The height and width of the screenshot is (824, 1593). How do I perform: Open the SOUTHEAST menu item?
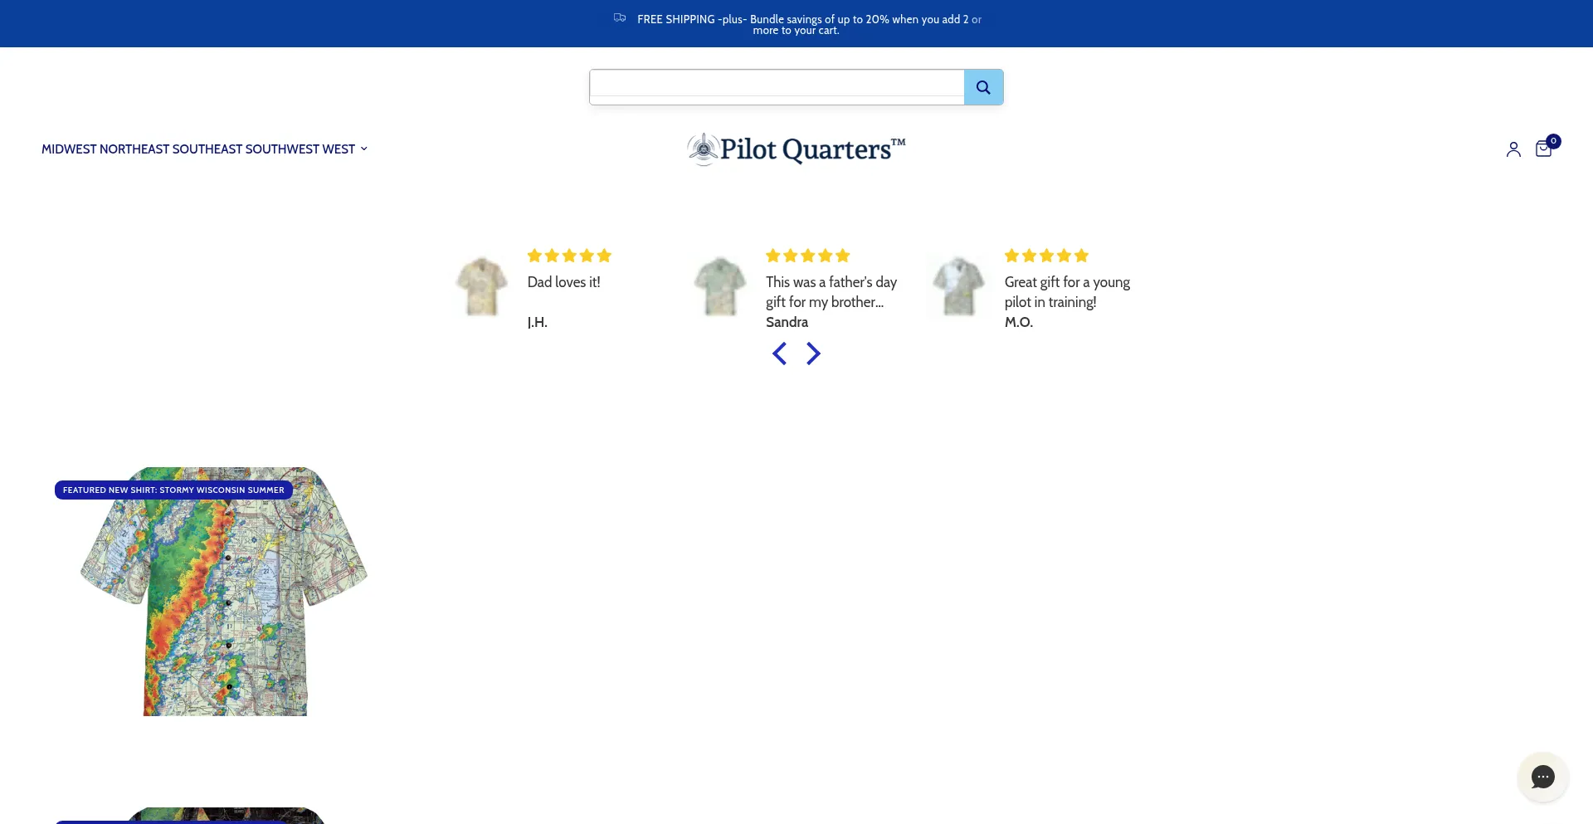click(x=207, y=149)
